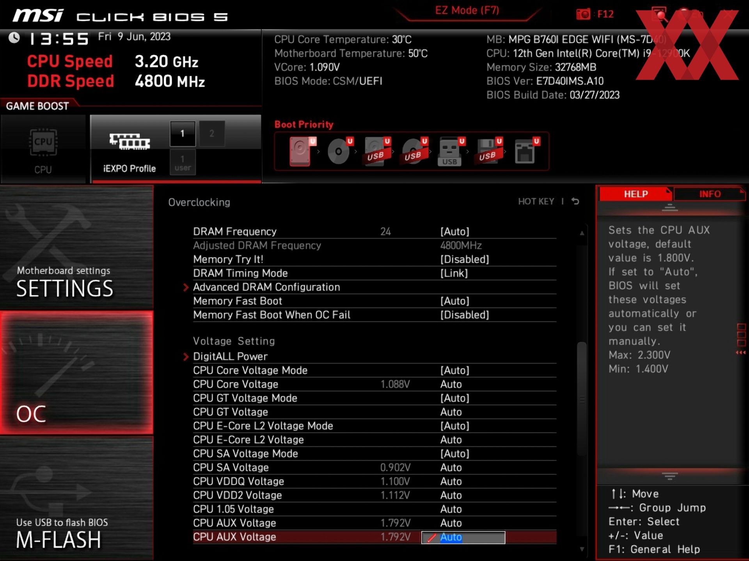
Task: Click the optical disc boot icon
Action: [x=338, y=152]
